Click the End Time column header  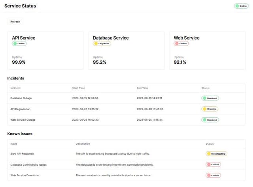coord(142,88)
